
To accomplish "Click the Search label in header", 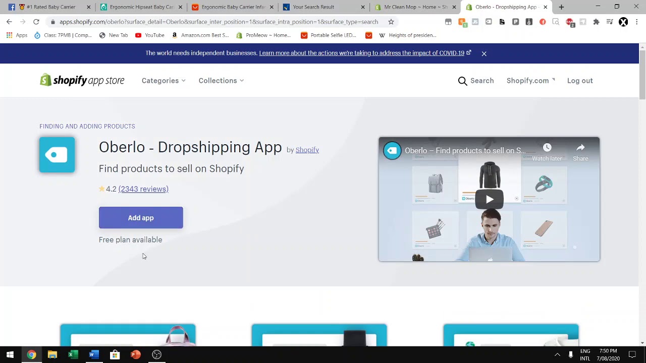I will [482, 81].
